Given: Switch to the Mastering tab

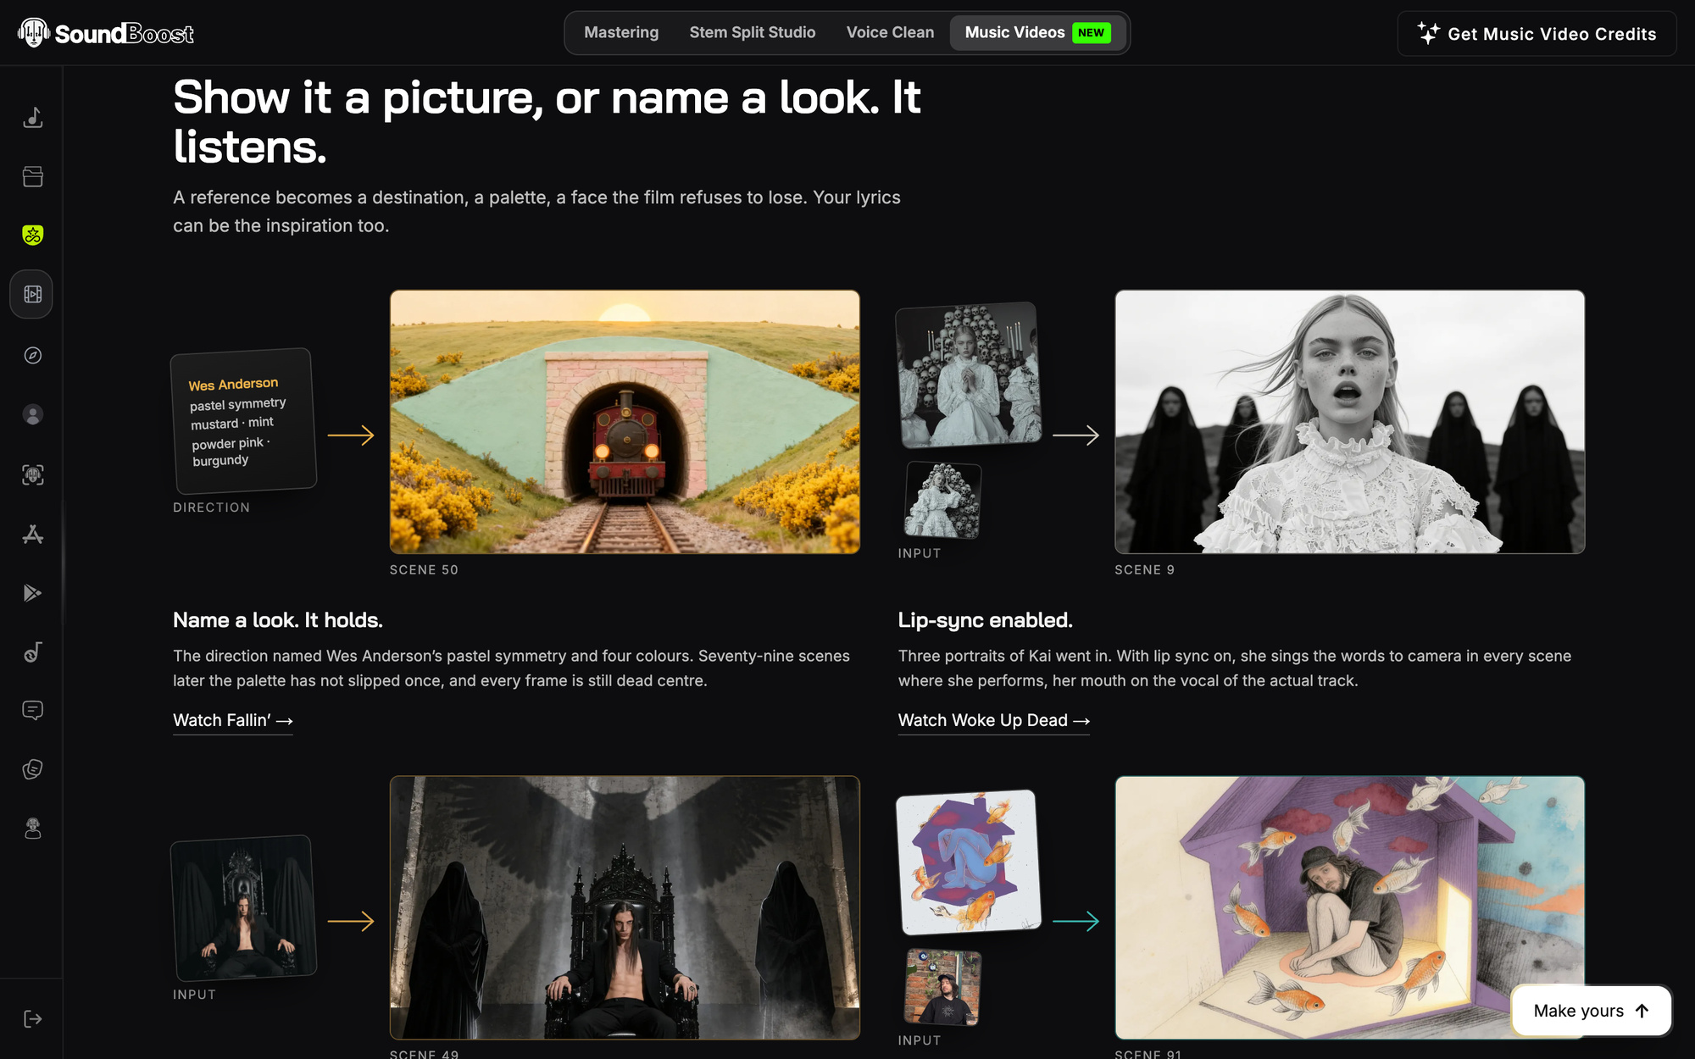Looking at the screenshot, I should click(621, 32).
